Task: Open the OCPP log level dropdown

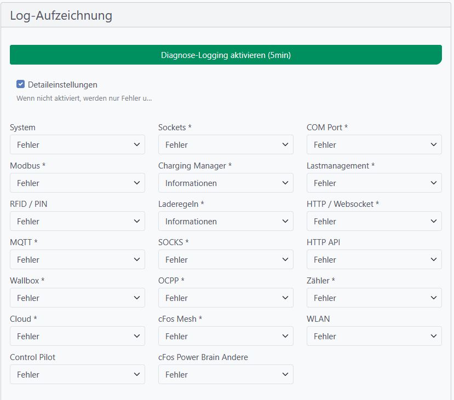Action: (226, 298)
